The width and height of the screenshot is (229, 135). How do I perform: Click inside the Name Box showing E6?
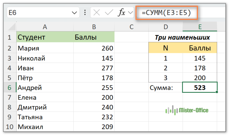coord(37,13)
